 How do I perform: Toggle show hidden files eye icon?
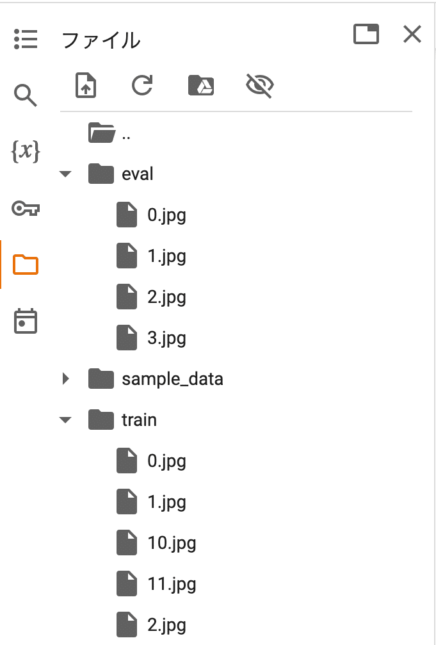pos(259,85)
